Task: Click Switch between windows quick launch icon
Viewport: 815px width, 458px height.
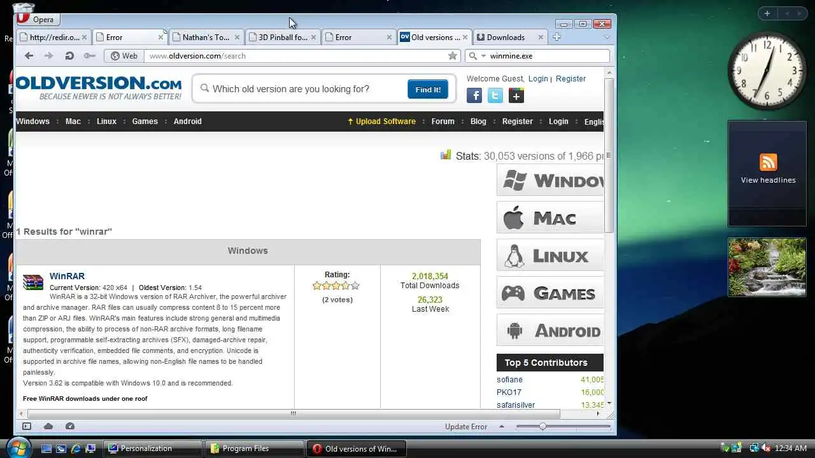Action: (60, 448)
